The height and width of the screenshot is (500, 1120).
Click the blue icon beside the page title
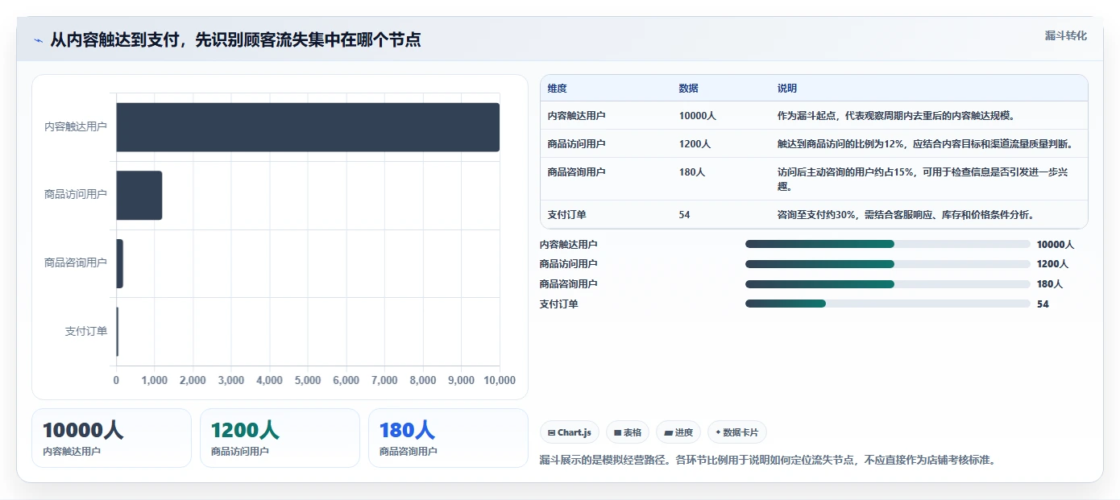38,40
